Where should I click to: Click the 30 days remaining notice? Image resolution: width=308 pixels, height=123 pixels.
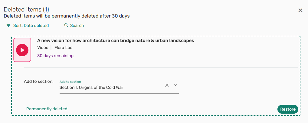(55, 56)
